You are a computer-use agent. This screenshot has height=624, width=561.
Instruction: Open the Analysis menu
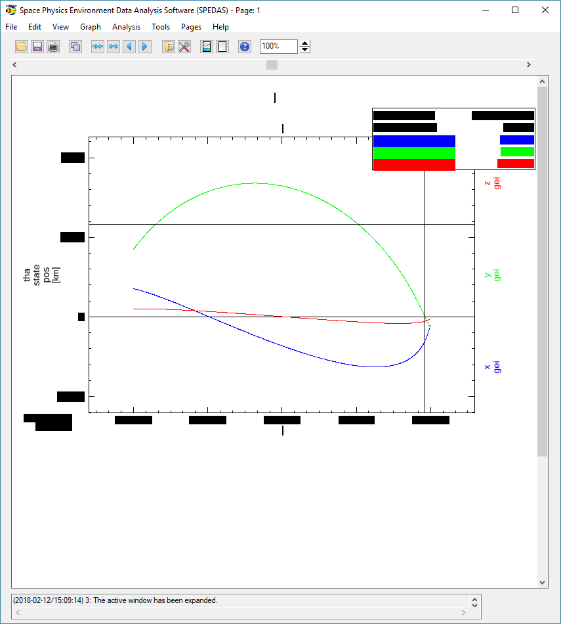click(x=126, y=27)
